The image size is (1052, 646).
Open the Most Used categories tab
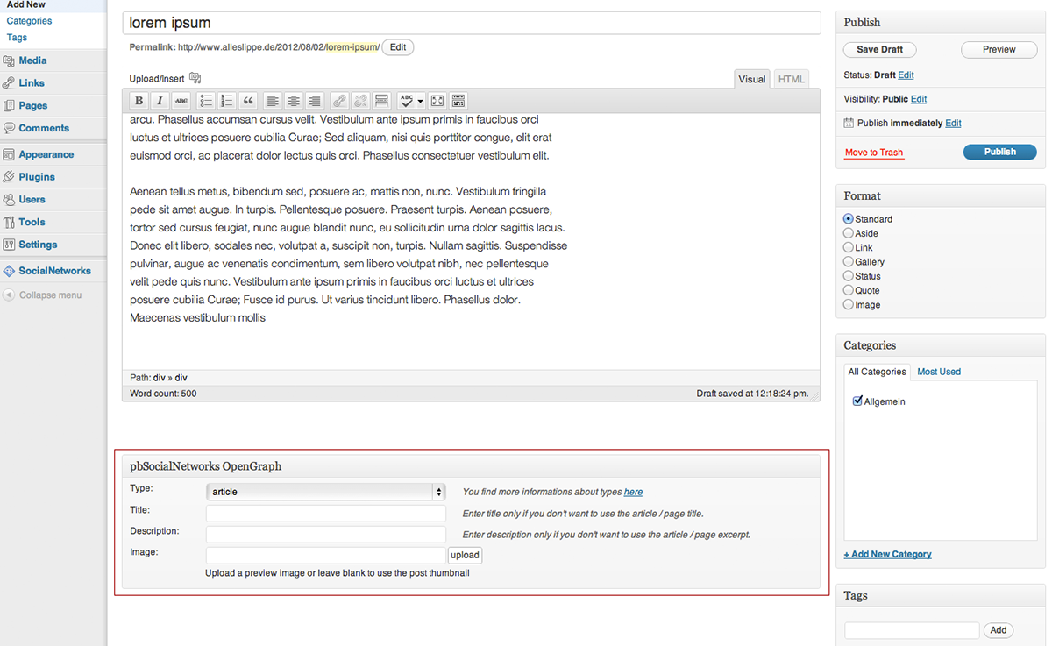938,372
